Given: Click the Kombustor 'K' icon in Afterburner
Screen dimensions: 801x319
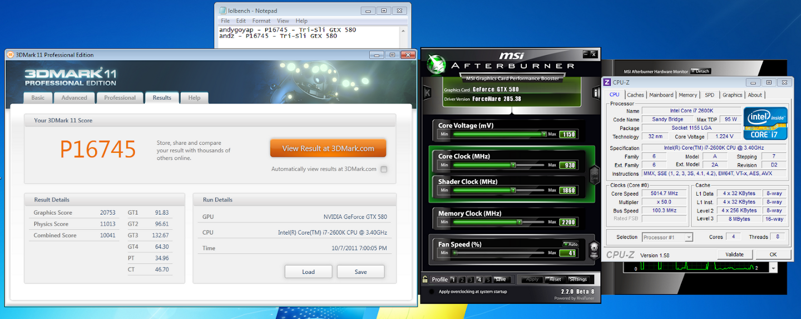Looking at the screenshot, I should click(427, 92).
